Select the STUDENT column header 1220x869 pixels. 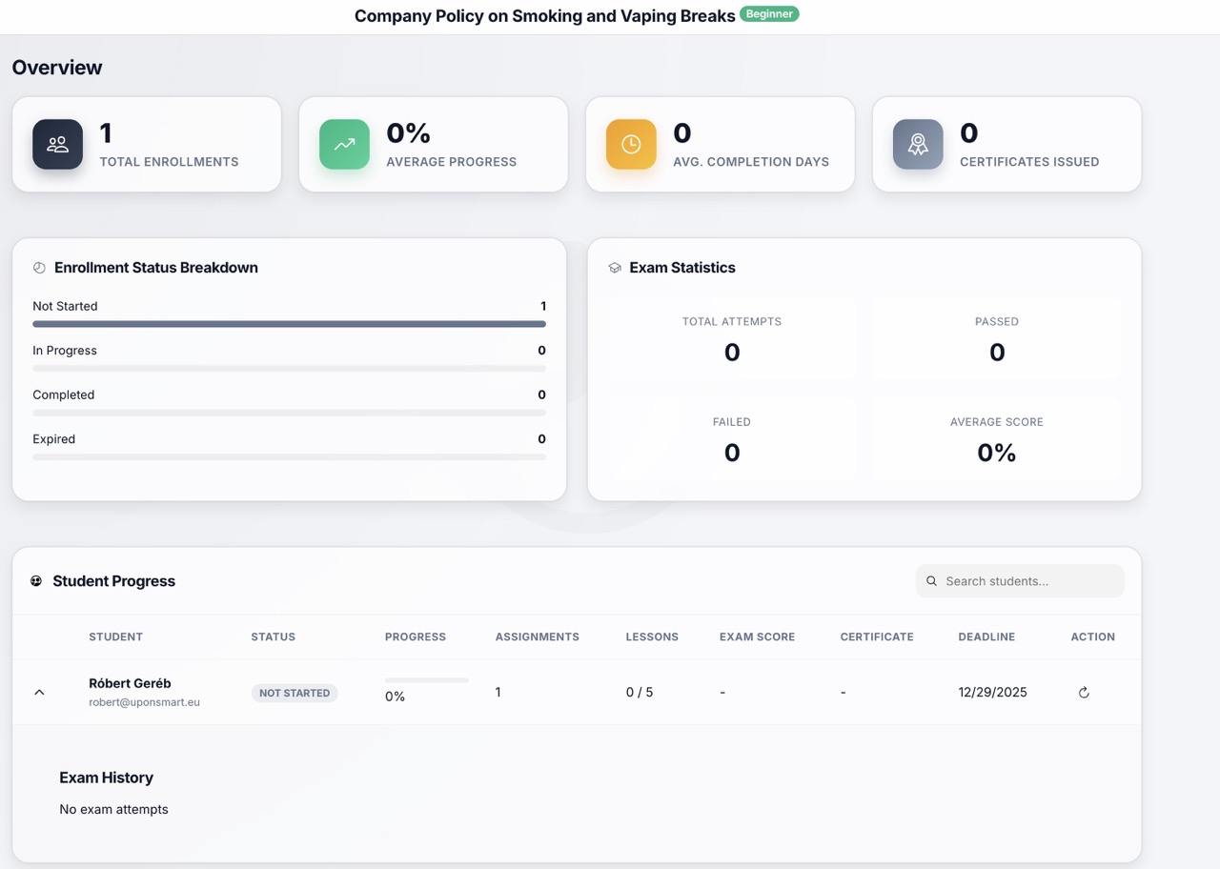pyautogui.click(x=115, y=637)
